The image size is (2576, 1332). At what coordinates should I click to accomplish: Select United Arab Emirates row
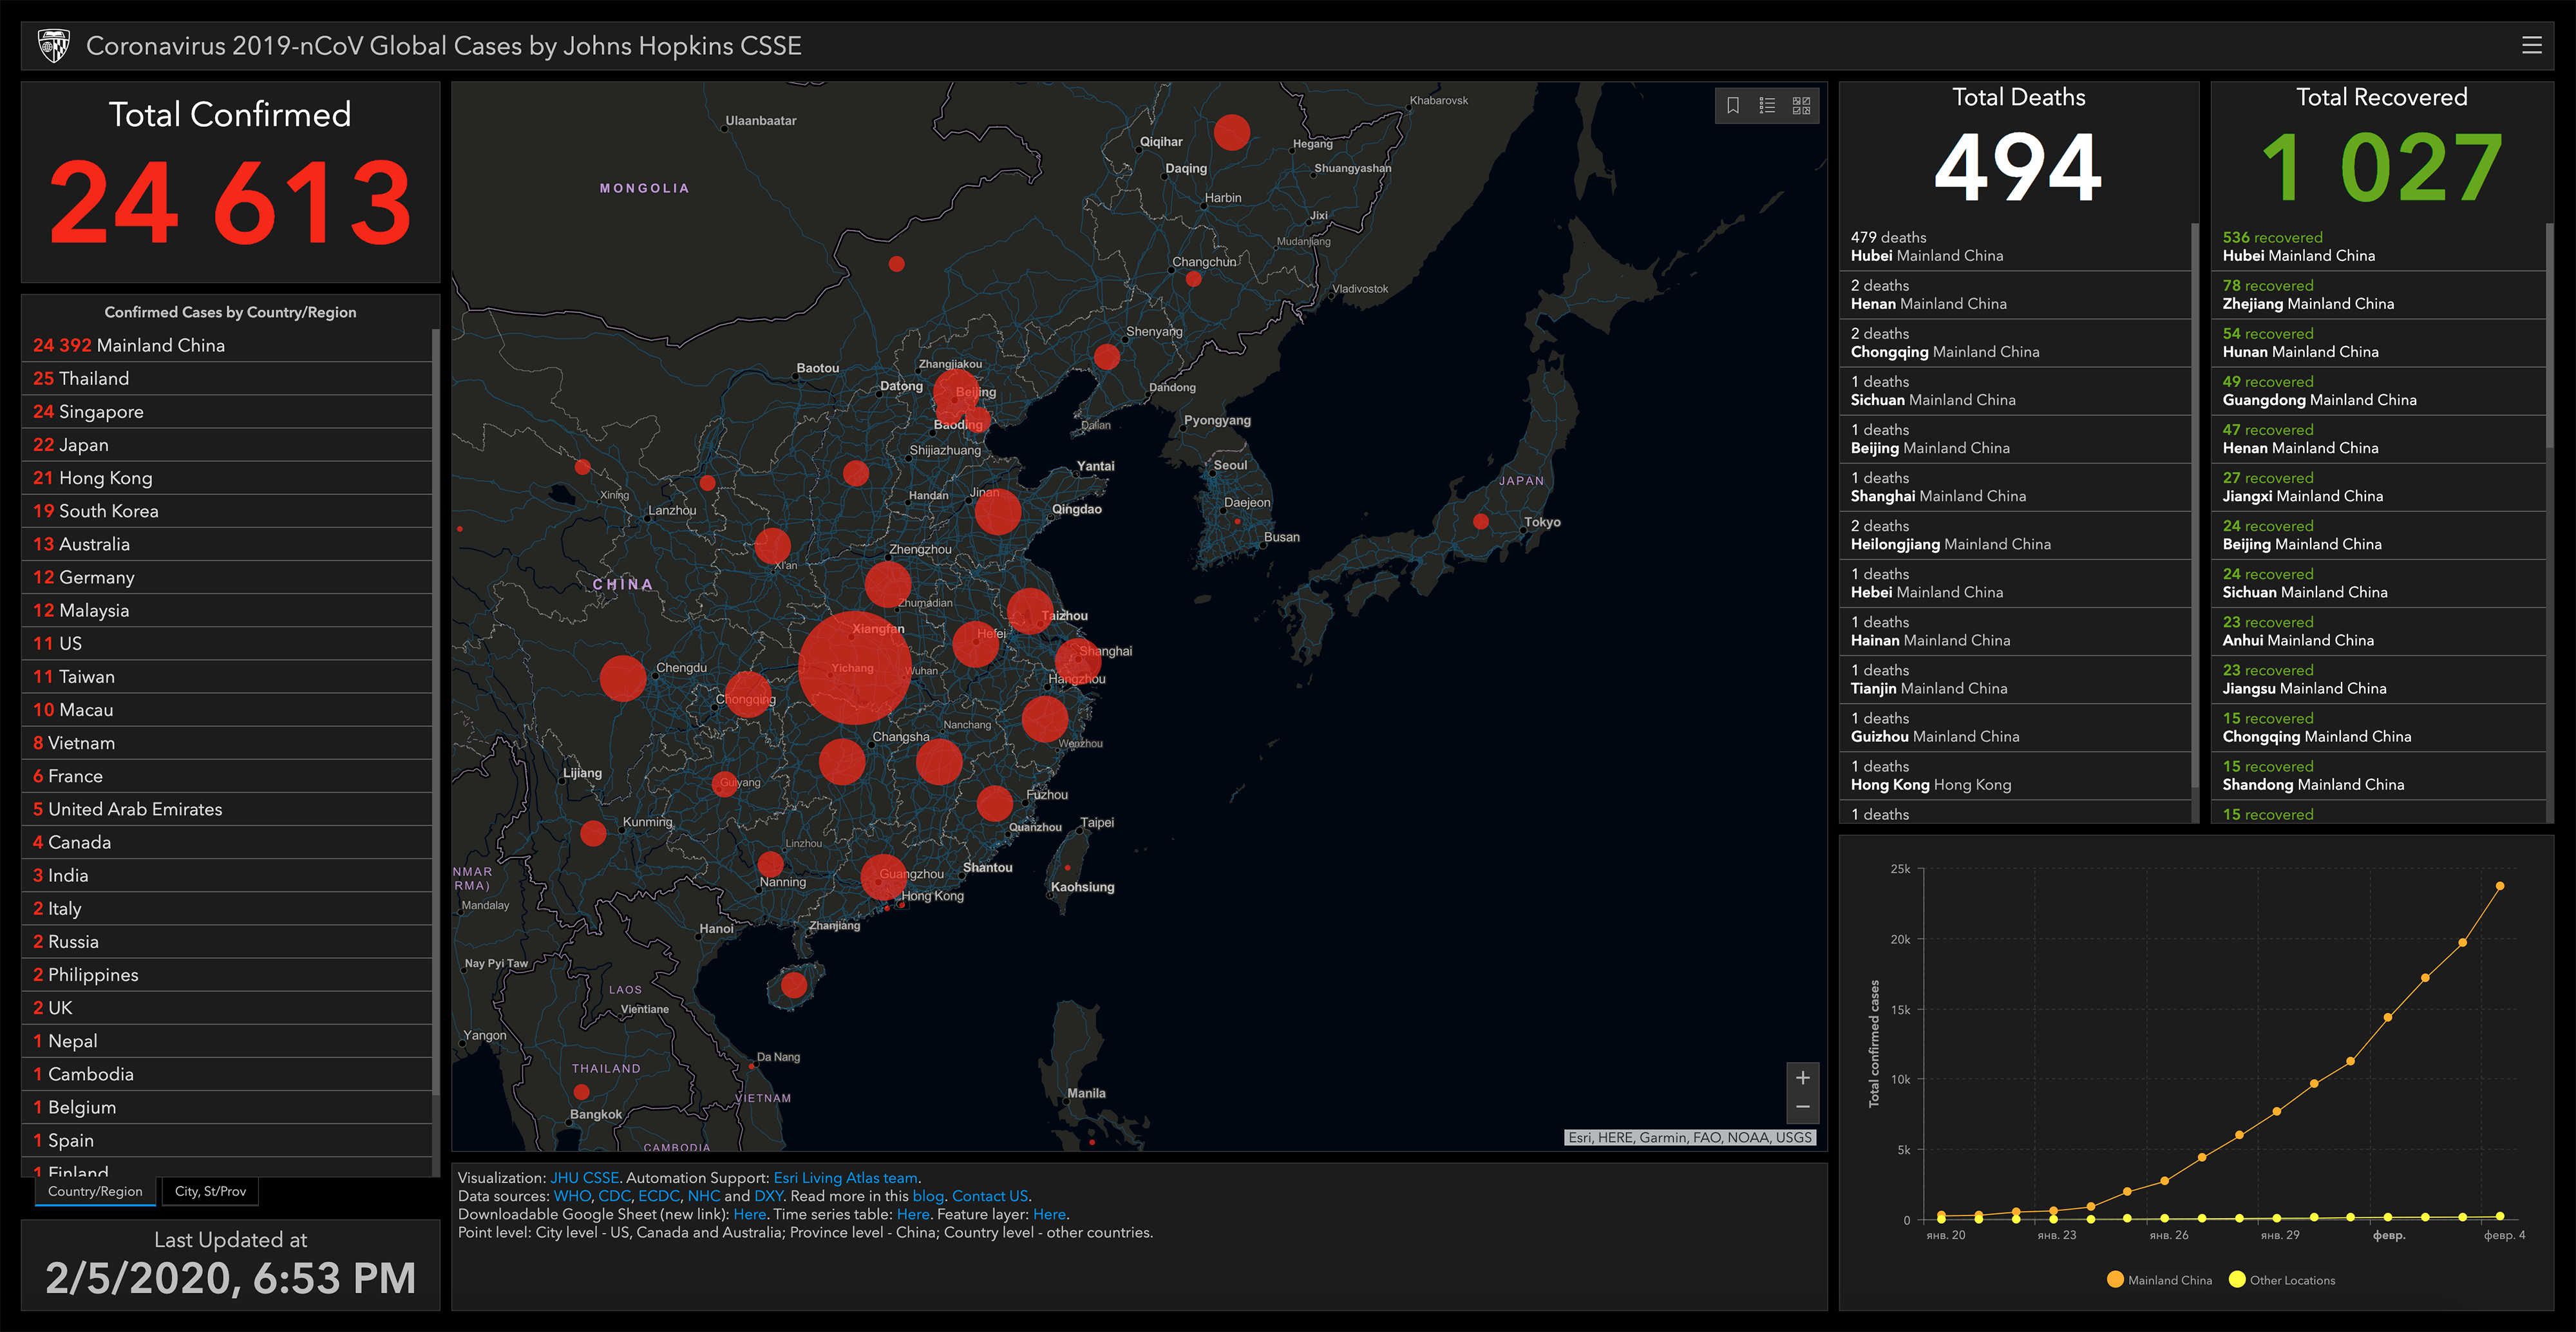click(x=227, y=809)
